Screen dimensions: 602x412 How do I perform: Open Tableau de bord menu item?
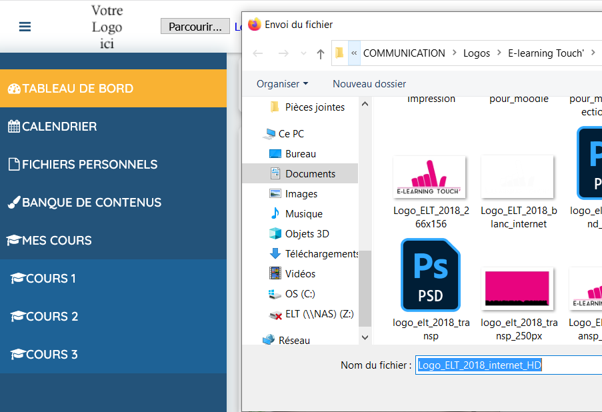point(113,88)
